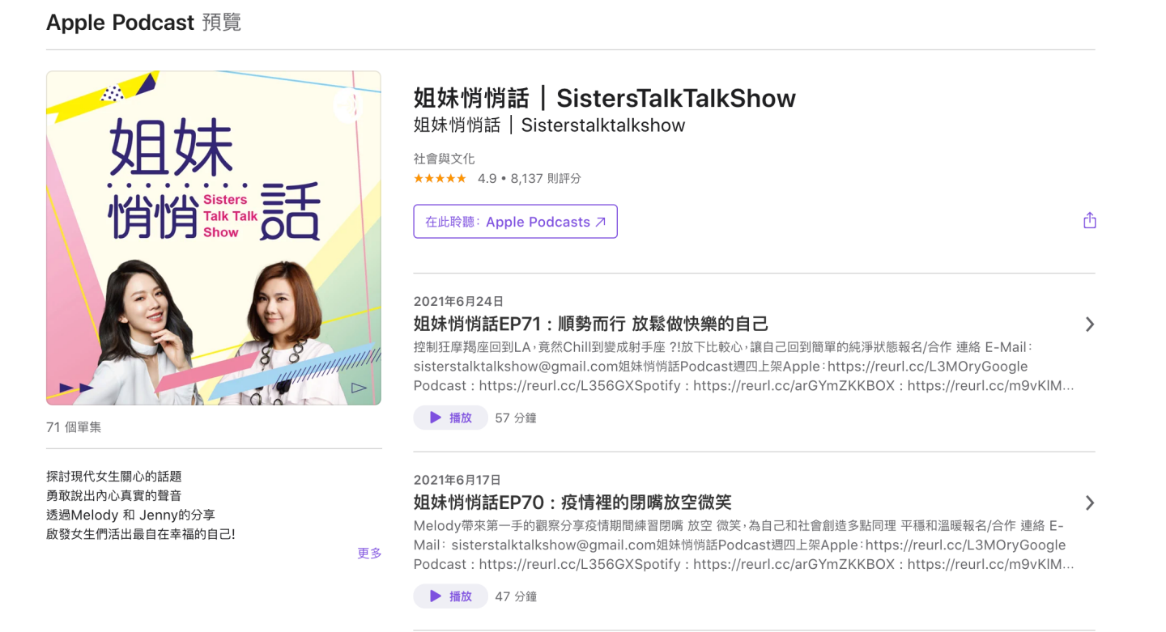1166x632 pixels.
Task: Click the line 透過Melody 和 Jenny的分享
Action: pos(130,515)
